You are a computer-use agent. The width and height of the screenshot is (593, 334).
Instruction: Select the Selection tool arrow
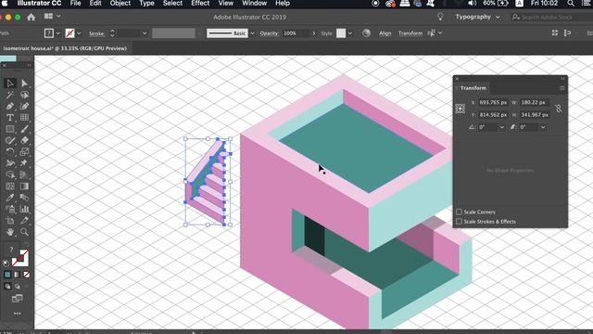tap(10, 83)
